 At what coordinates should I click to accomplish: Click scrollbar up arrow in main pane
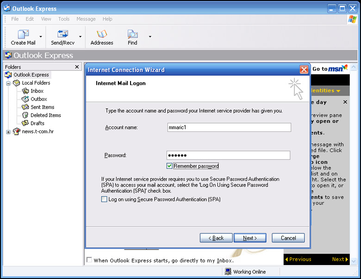354,67
